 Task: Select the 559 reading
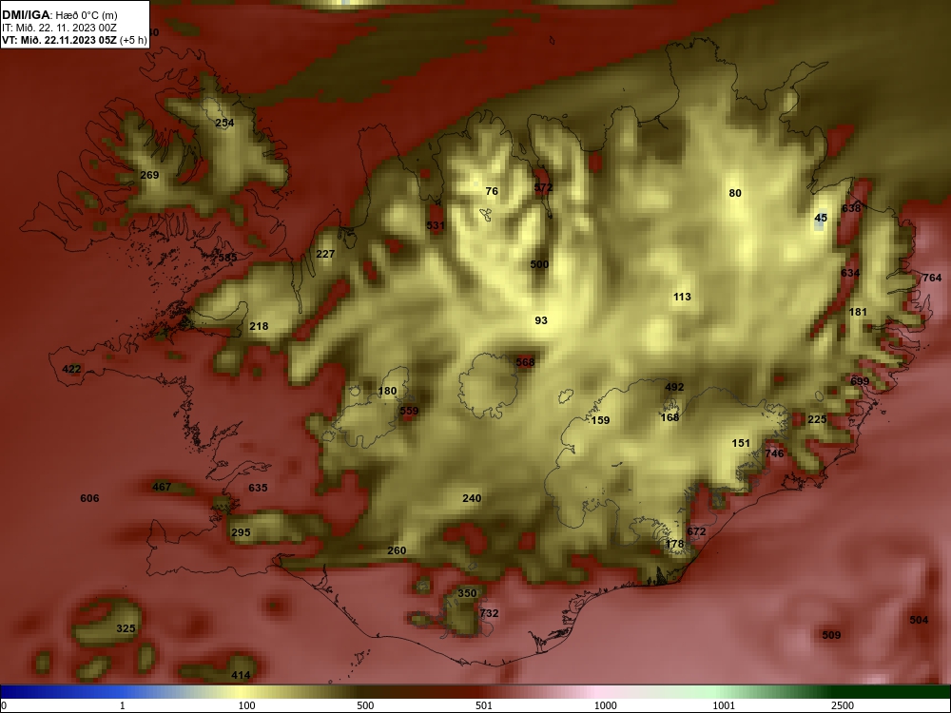[x=409, y=411]
